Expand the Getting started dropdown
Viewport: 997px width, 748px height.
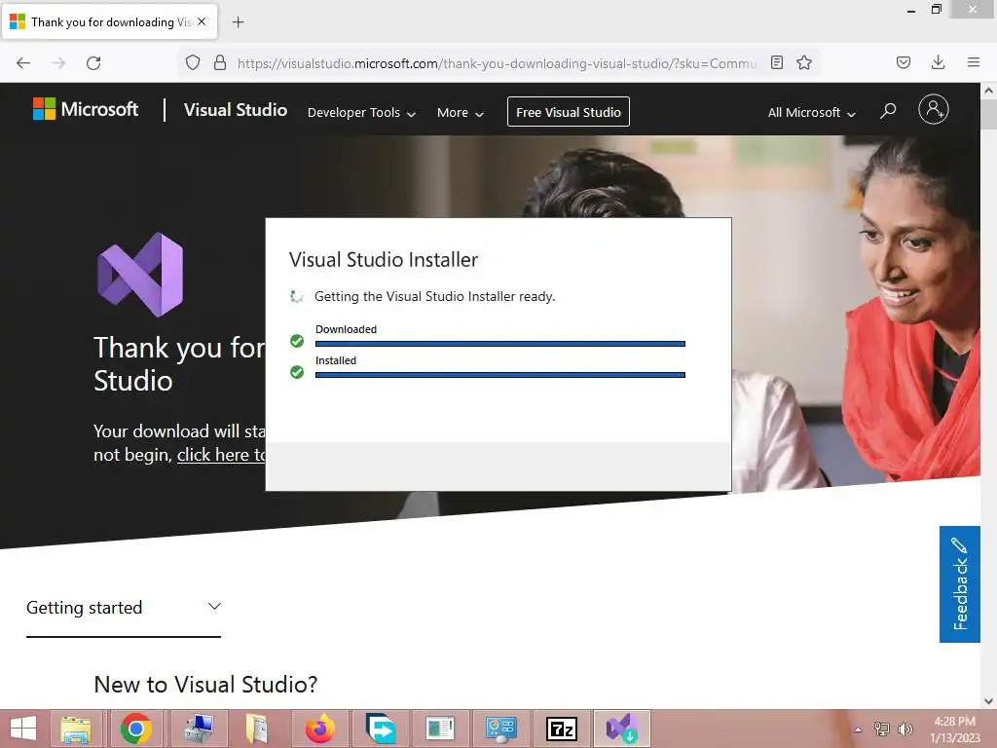(124, 608)
